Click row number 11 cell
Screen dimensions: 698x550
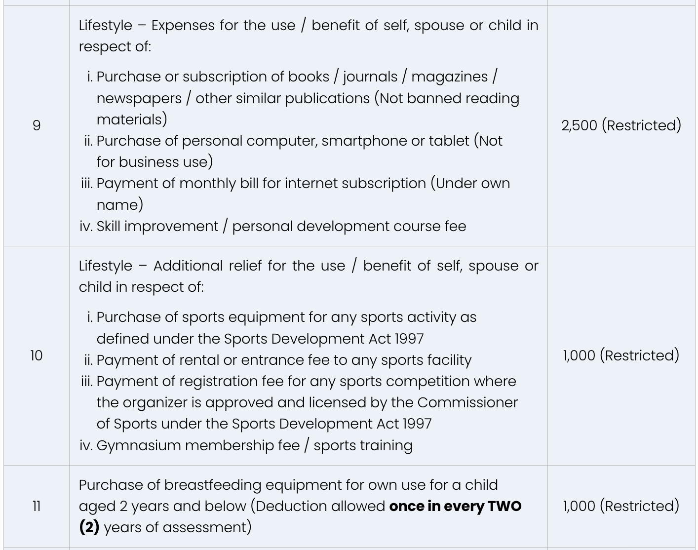(37, 506)
